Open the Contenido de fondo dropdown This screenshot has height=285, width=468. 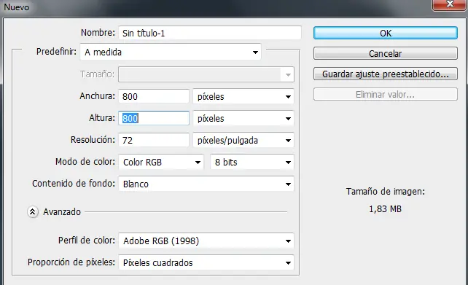206,184
